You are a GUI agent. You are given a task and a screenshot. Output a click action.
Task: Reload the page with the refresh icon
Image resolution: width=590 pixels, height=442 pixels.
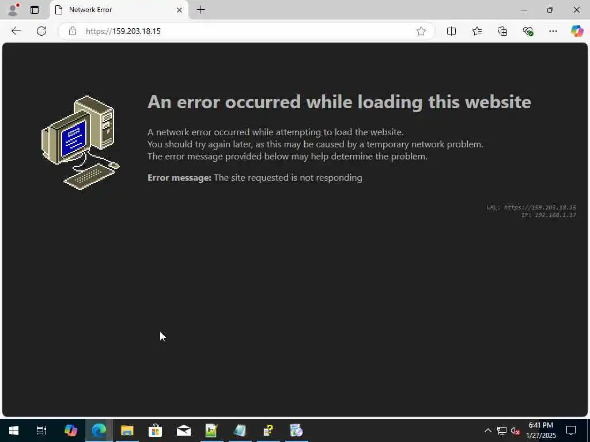tap(41, 31)
